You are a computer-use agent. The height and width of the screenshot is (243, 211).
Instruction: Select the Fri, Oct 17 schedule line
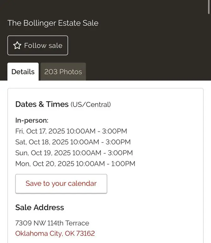71,131
